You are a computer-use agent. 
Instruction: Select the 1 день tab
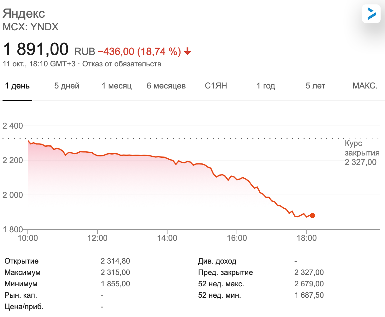(17, 86)
